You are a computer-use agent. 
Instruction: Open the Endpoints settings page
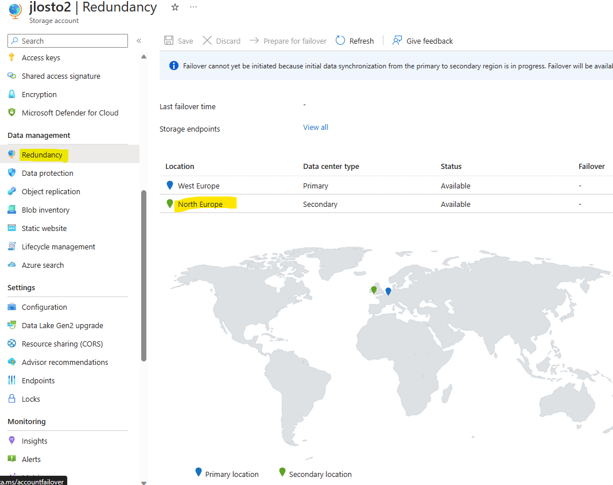(38, 380)
